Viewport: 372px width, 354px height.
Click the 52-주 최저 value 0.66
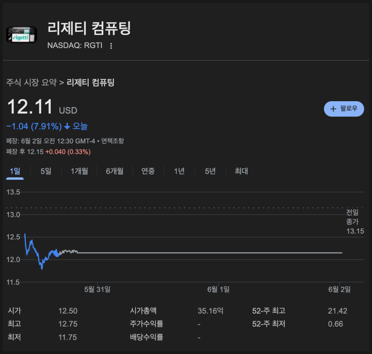(x=335, y=324)
